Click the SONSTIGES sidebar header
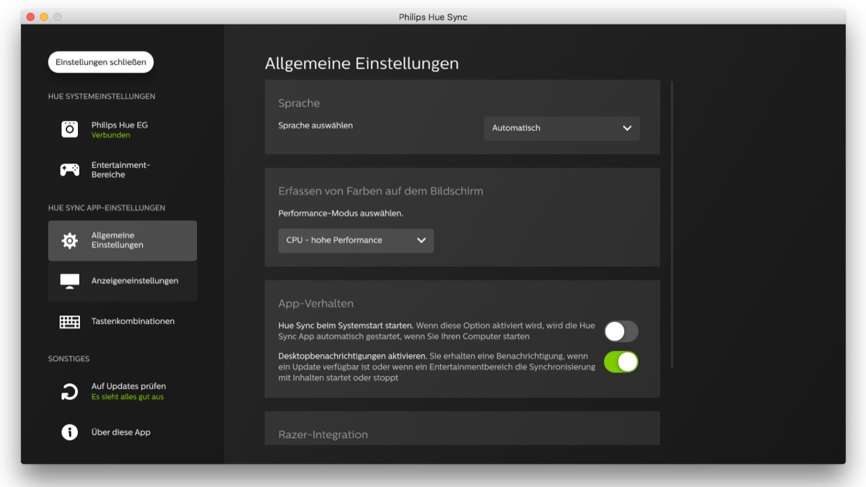 click(x=69, y=359)
